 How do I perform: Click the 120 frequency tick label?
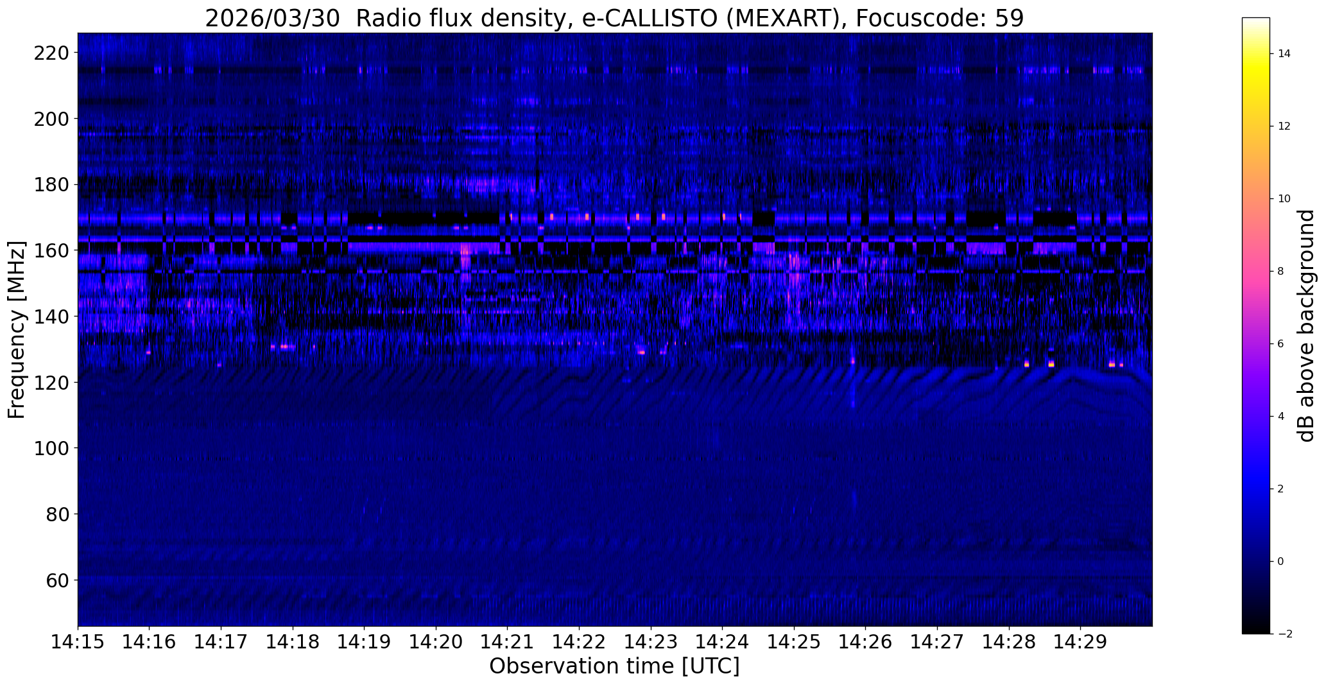[50, 383]
